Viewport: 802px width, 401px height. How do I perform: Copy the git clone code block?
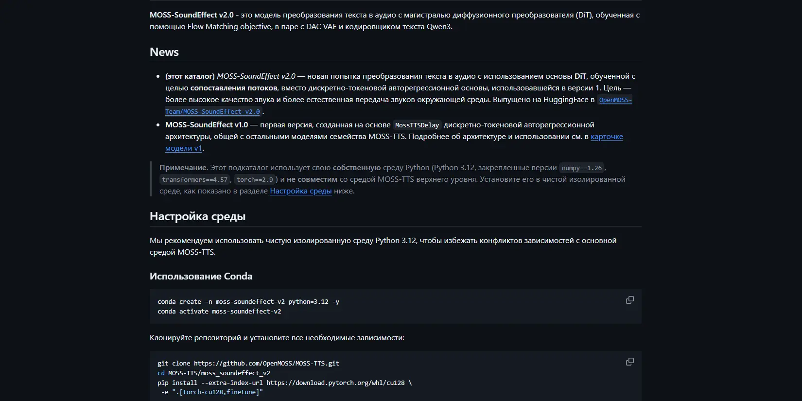pos(629,362)
